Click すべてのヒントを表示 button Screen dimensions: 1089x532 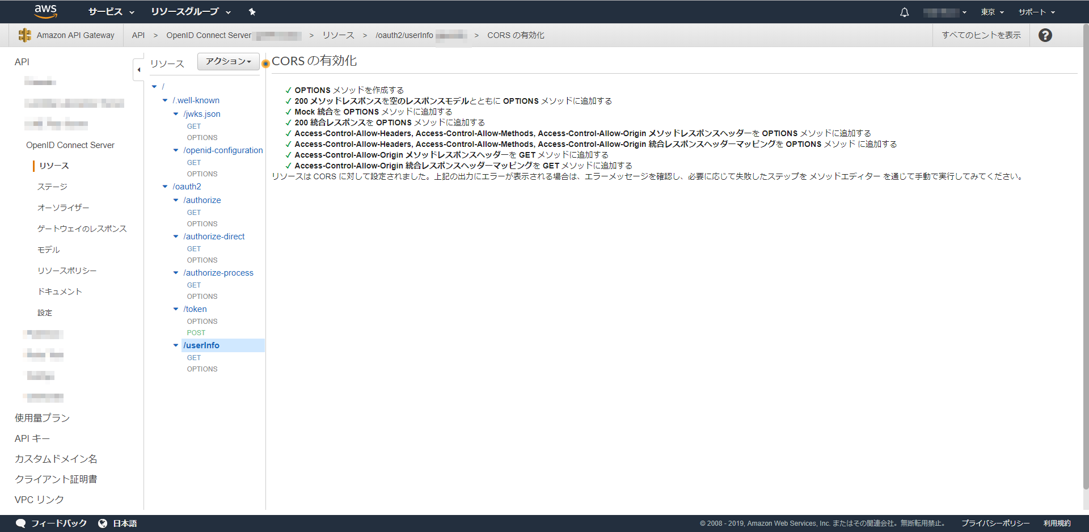point(981,35)
